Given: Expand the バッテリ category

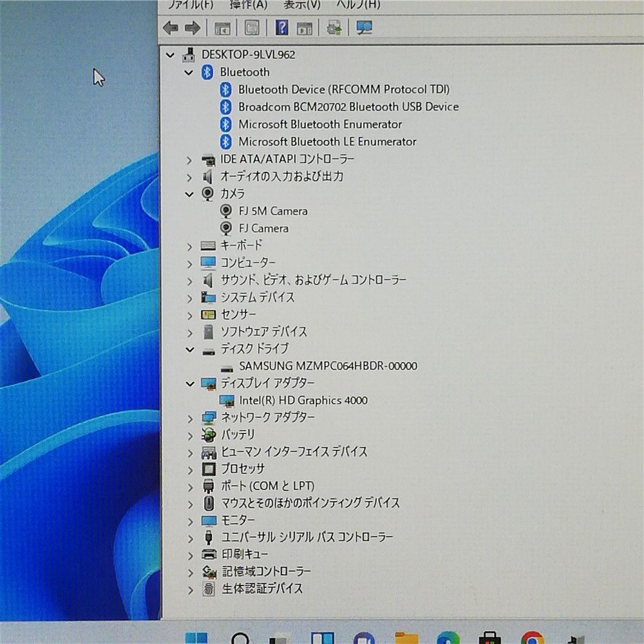Looking at the screenshot, I should coord(190,436).
